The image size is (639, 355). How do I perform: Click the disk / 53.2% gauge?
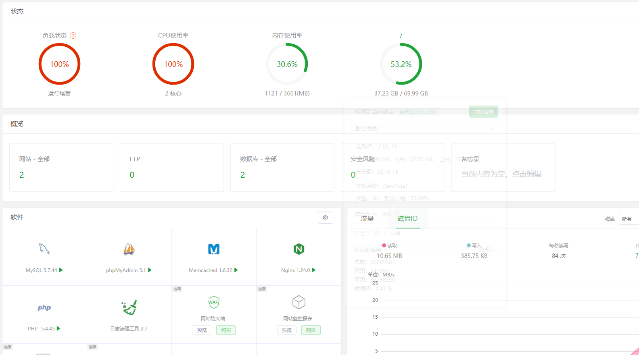click(401, 64)
